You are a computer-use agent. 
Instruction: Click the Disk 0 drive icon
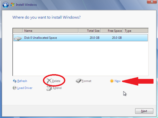pyautogui.click(x=18, y=39)
